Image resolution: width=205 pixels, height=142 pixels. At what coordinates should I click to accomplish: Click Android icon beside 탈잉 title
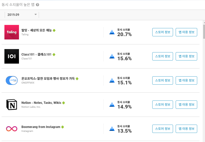pos(54,30)
